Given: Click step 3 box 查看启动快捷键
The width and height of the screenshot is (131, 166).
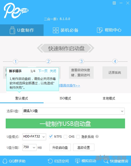Looking at the screenshot, I should 81,73.
